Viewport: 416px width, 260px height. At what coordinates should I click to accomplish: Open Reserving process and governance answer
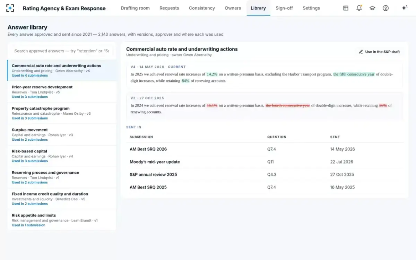click(62, 177)
